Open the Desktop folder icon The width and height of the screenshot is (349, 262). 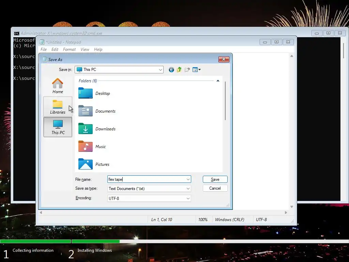tap(86, 93)
